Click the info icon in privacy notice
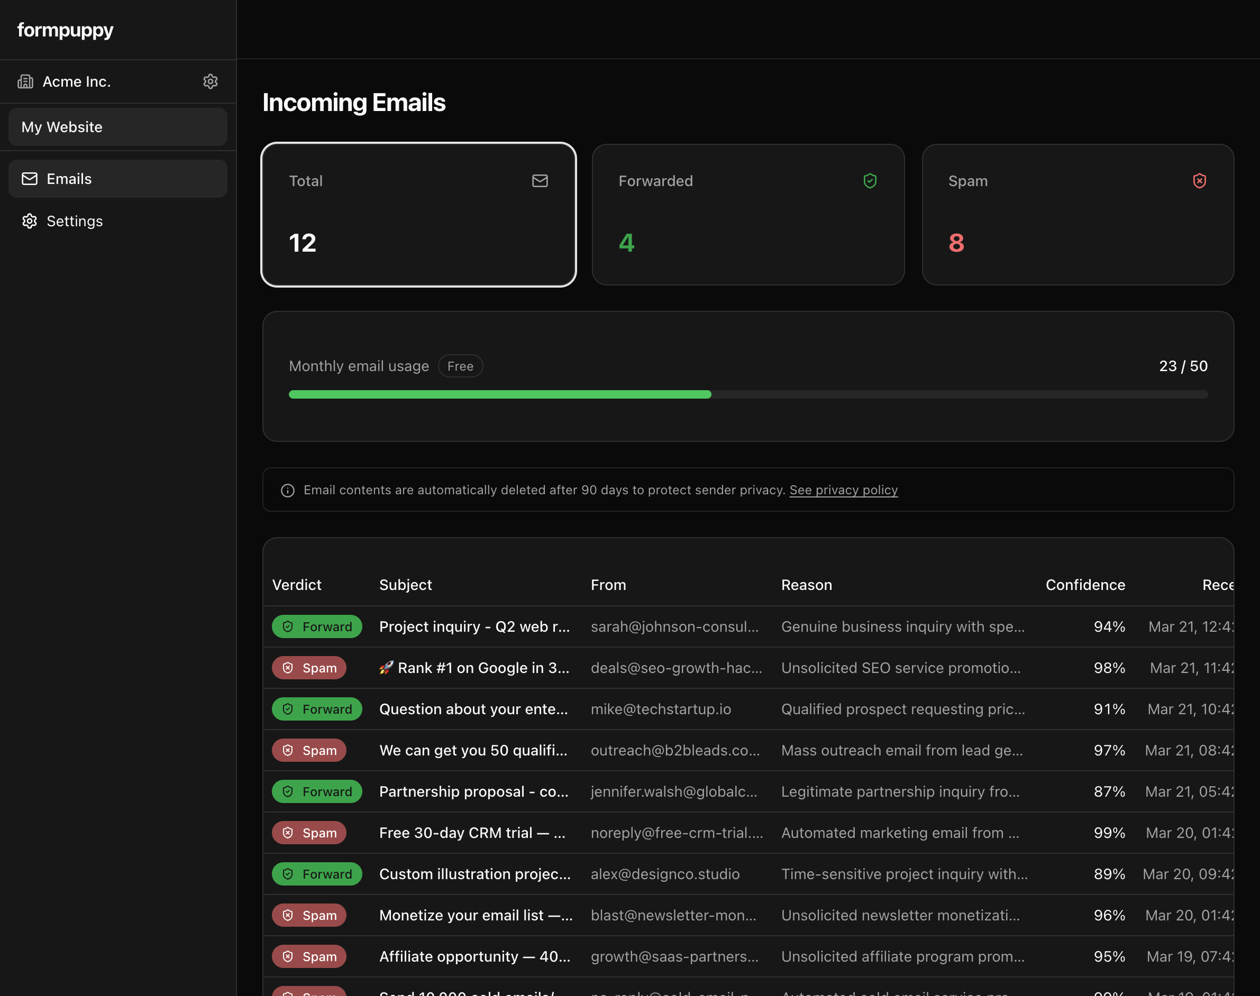The width and height of the screenshot is (1260, 996). [x=288, y=491]
